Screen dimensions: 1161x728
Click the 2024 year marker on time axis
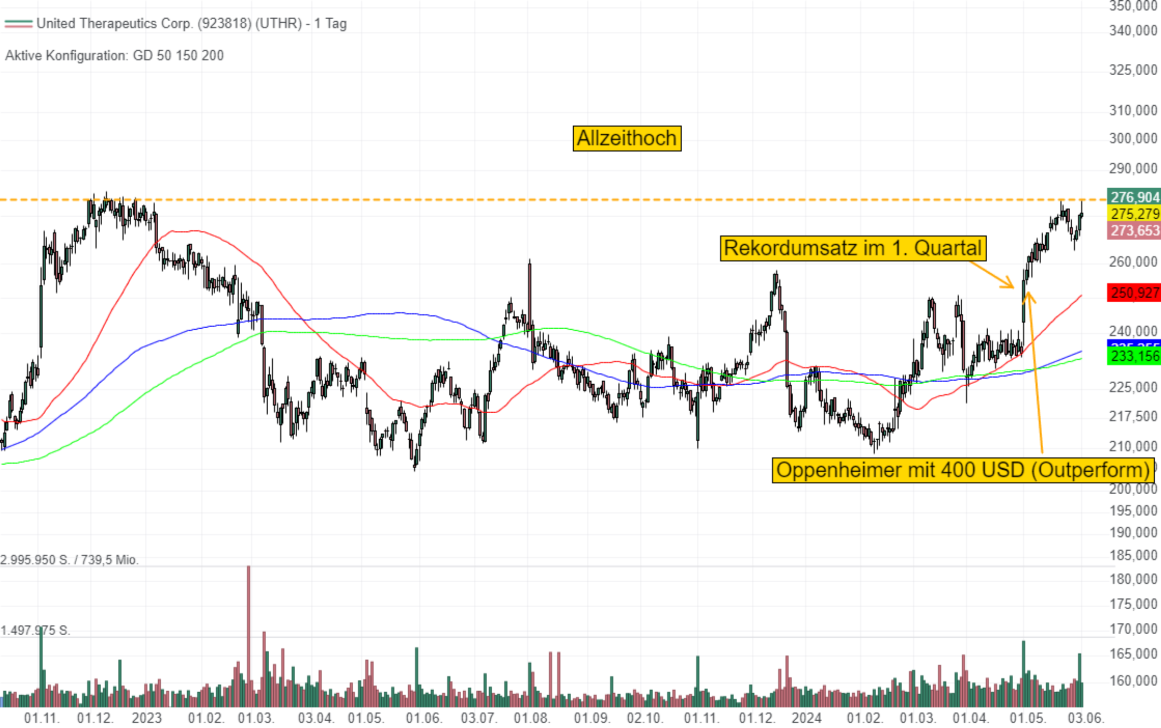[x=807, y=719]
